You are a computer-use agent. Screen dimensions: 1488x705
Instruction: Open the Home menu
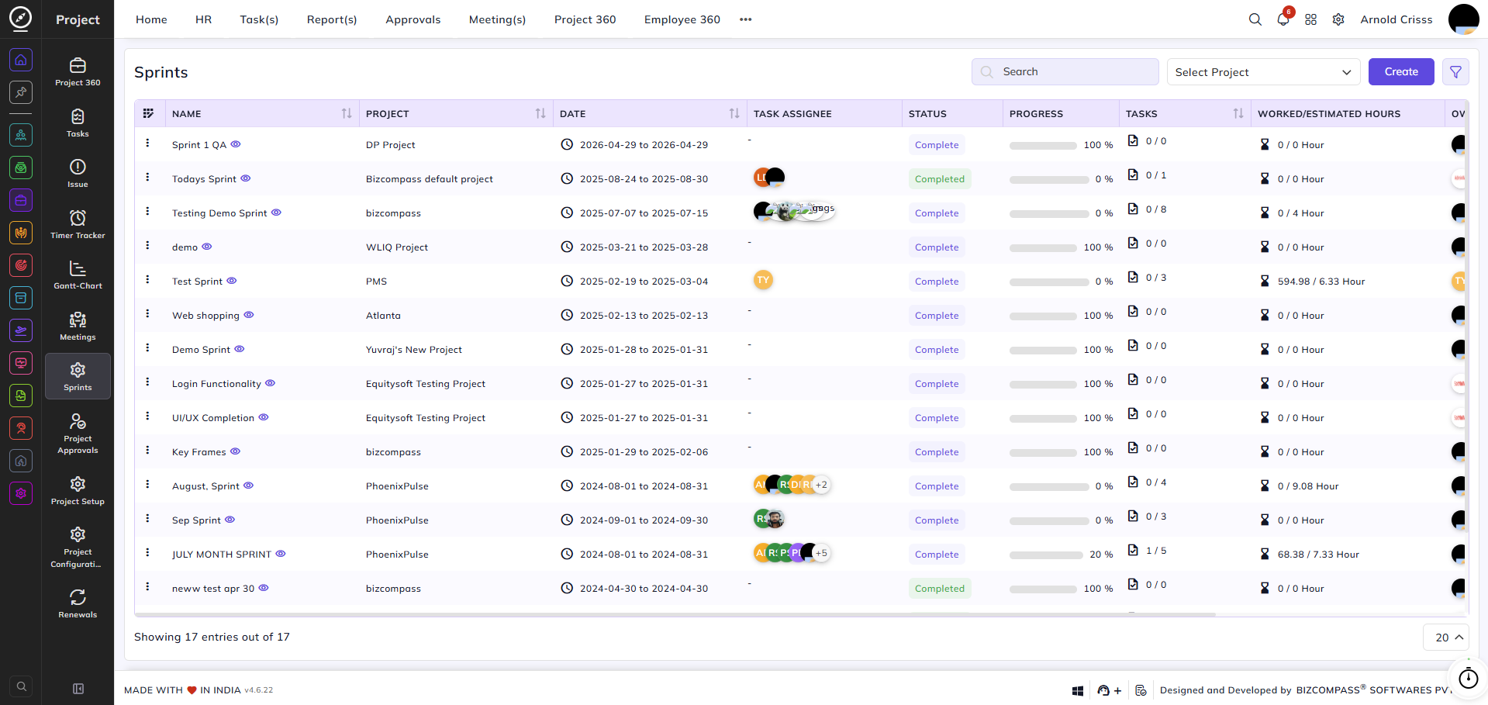pyautogui.click(x=151, y=19)
